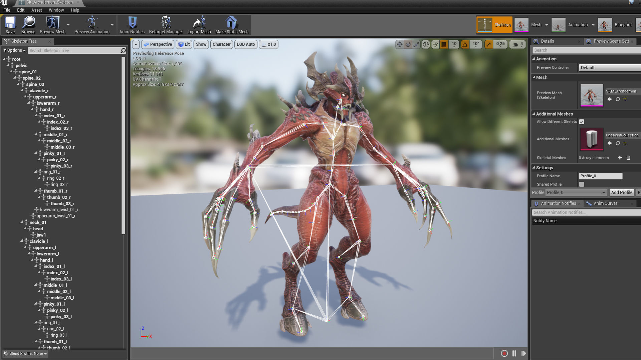Switch to the Blueprint editor mode
The image size is (641, 360).
coord(615,25)
